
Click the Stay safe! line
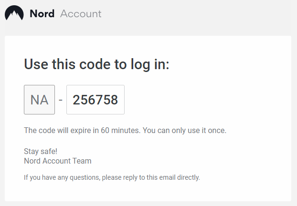tap(41, 151)
